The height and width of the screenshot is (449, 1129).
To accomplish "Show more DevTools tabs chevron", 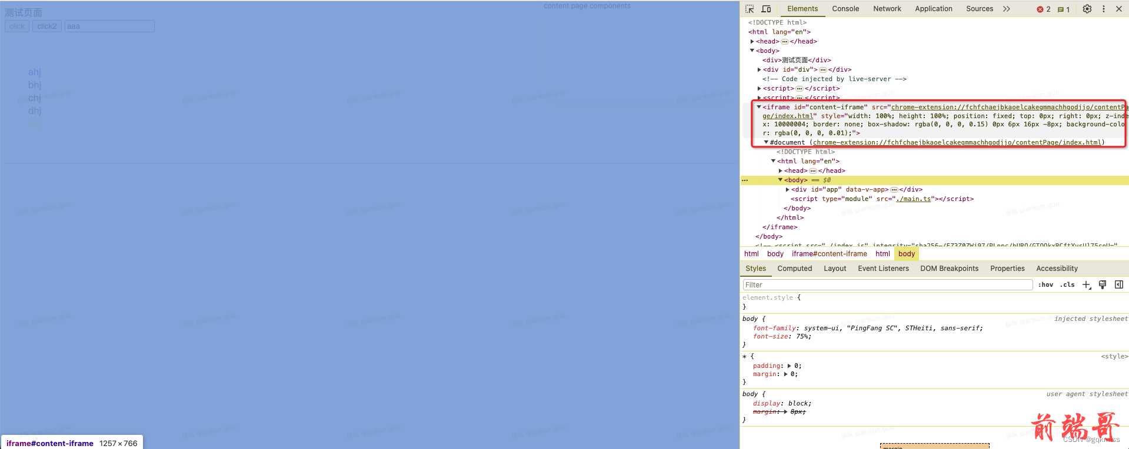I will pyautogui.click(x=1007, y=9).
